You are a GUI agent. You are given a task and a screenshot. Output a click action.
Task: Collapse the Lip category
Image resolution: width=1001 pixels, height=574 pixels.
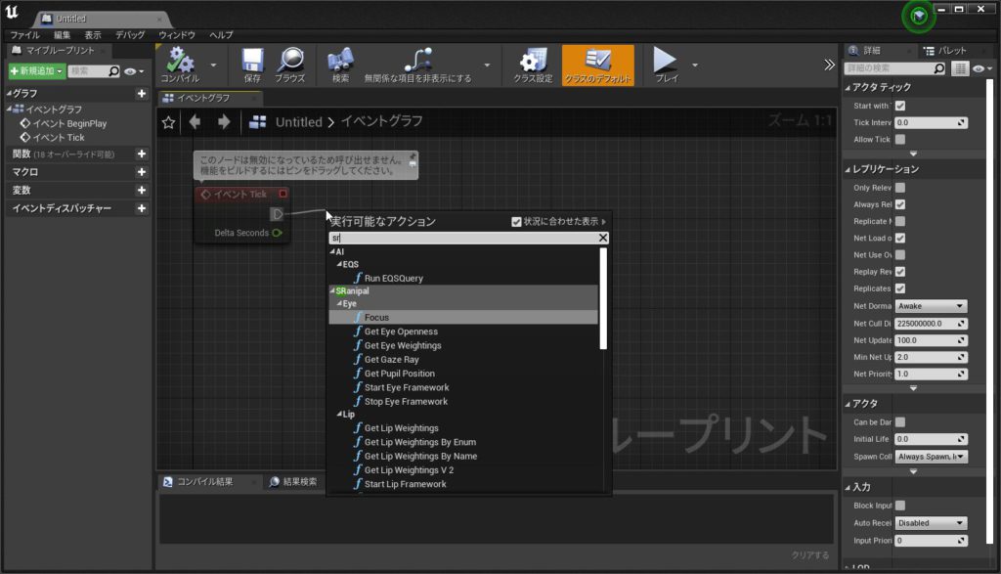tap(339, 415)
